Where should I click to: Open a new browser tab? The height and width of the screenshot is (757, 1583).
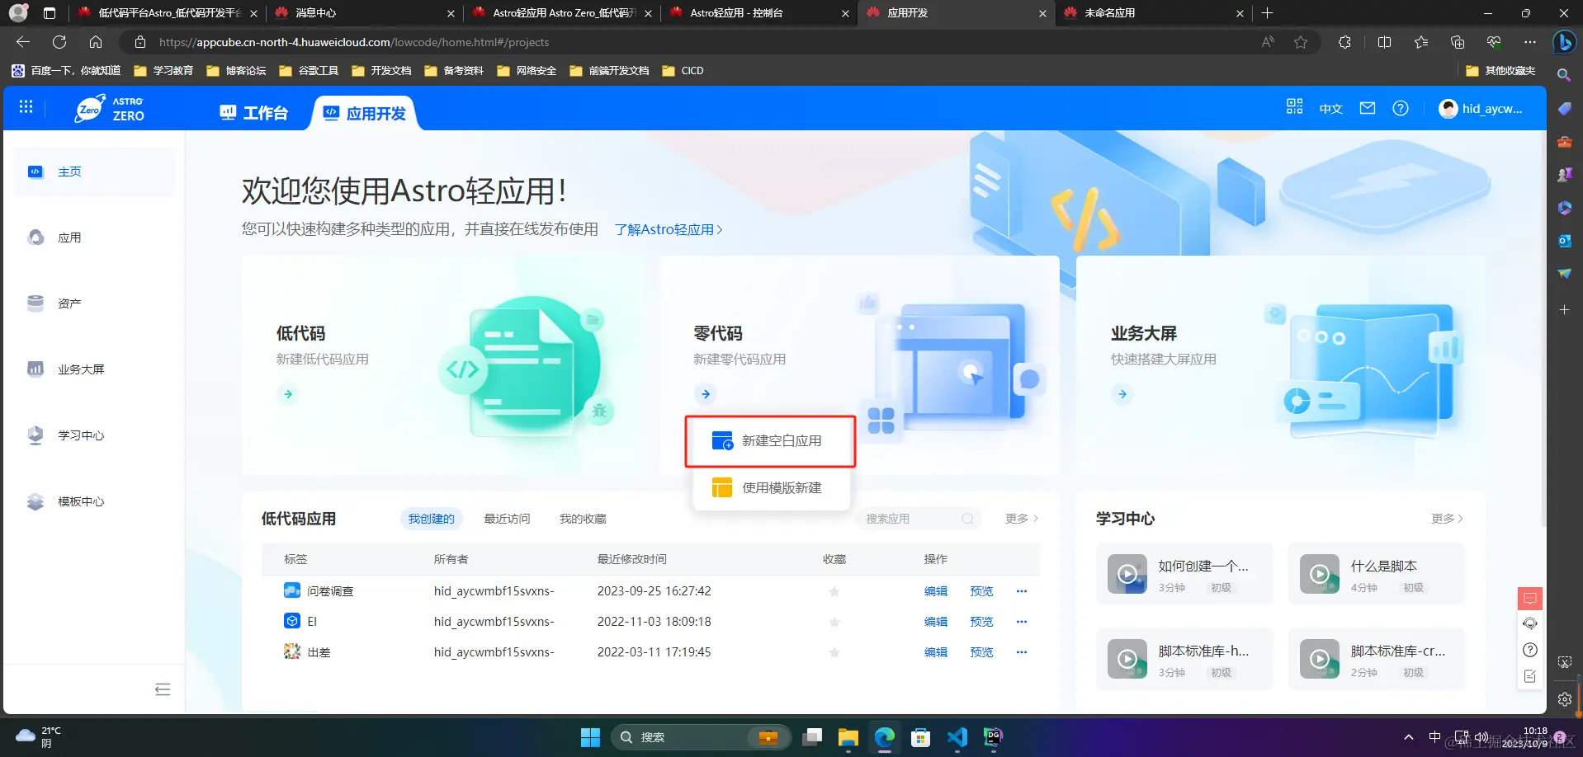1268,13
